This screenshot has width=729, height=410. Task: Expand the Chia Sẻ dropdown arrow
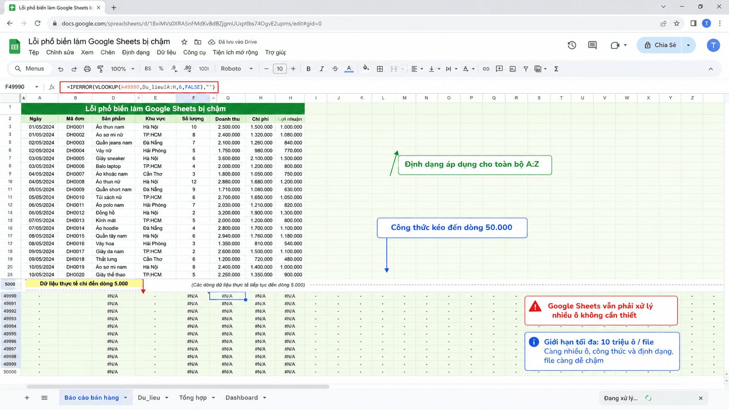[688, 45]
